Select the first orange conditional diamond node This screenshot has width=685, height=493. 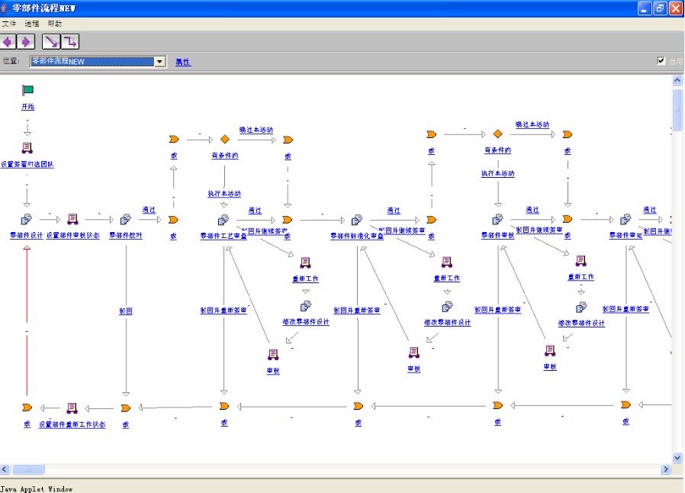click(224, 139)
